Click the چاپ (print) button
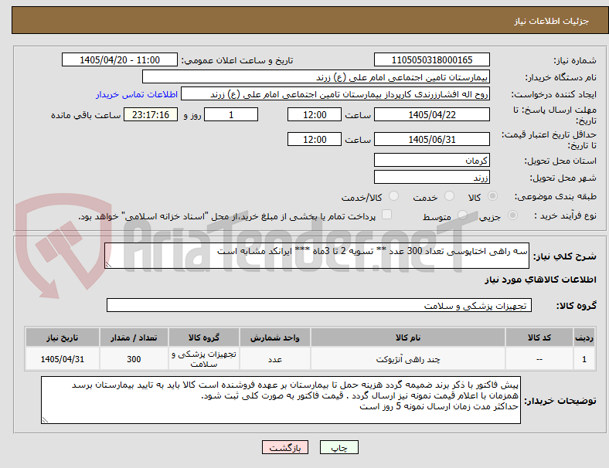 coord(339,447)
